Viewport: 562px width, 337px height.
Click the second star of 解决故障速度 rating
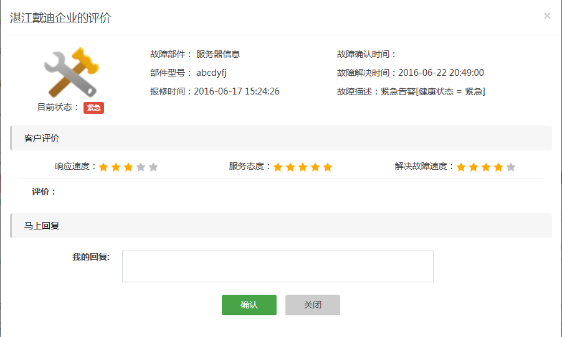(x=474, y=167)
